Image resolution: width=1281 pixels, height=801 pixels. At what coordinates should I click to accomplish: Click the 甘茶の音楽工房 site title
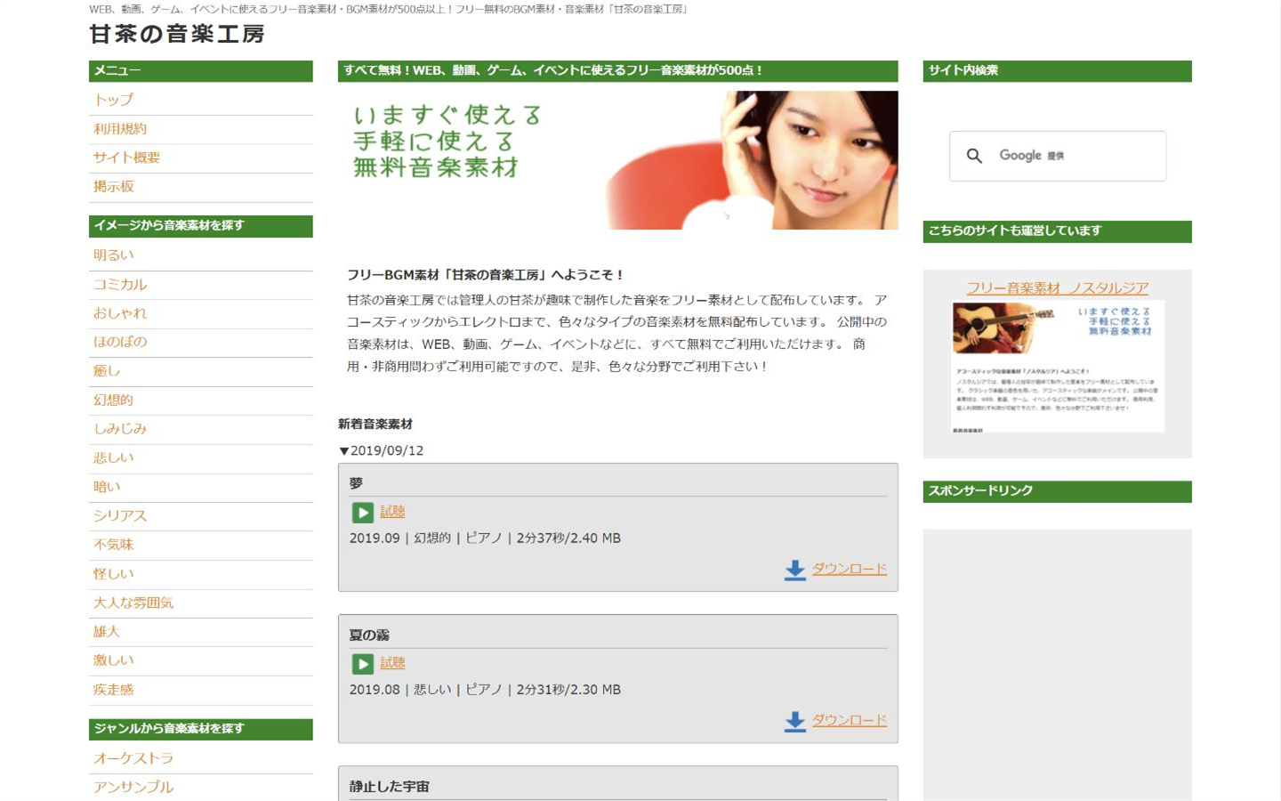click(x=177, y=35)
